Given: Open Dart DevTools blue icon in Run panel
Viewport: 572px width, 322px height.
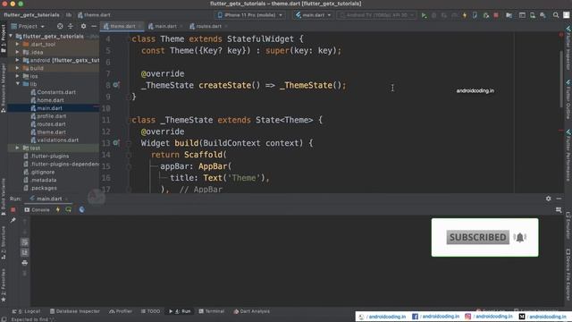Looking at the screenshot, I should (x=81, y=210).
